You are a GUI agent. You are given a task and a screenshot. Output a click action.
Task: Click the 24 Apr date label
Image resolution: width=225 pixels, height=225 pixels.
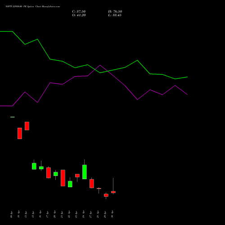84,215
